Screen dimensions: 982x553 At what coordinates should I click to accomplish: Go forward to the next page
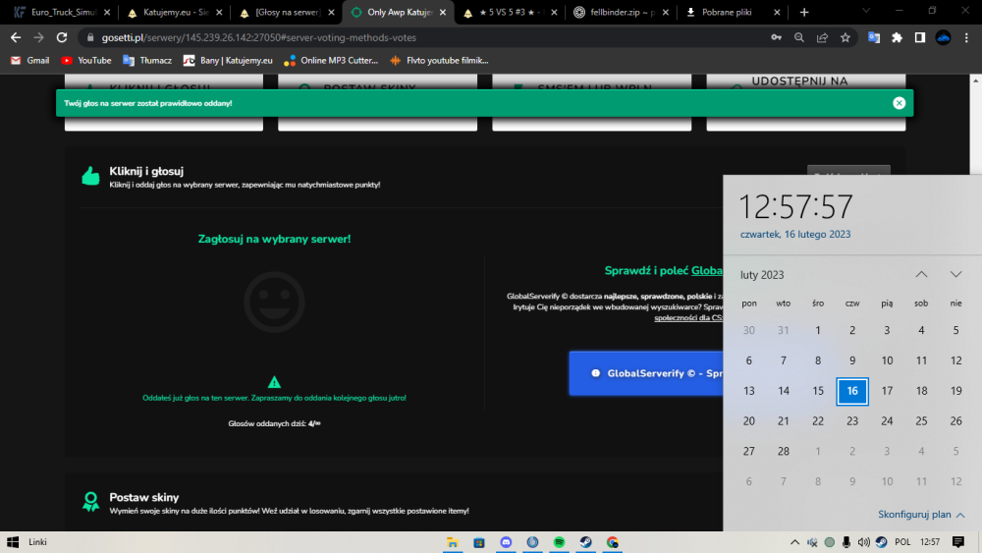click(39, 37)
